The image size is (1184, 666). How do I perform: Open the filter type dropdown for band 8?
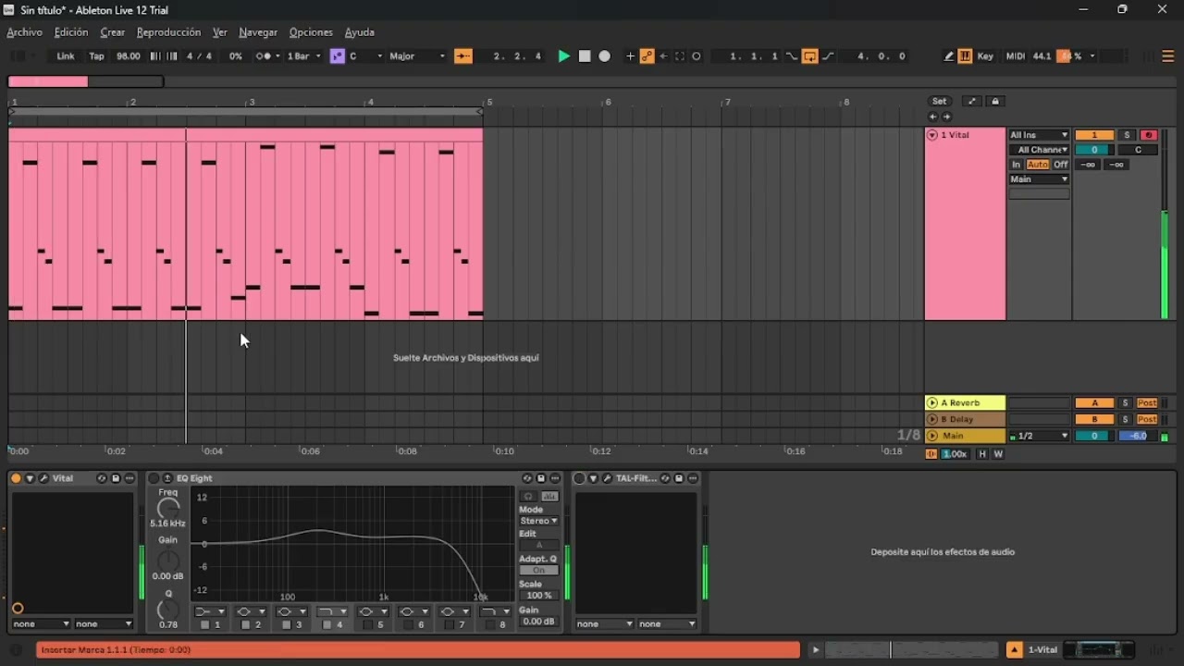coord(496,611)
